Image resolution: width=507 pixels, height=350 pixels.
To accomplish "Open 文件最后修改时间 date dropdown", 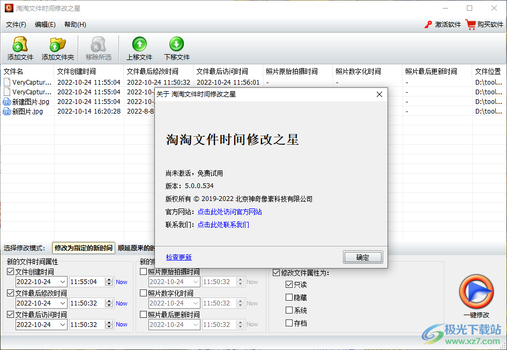I will pyautogui.click(x=63, y=303).
